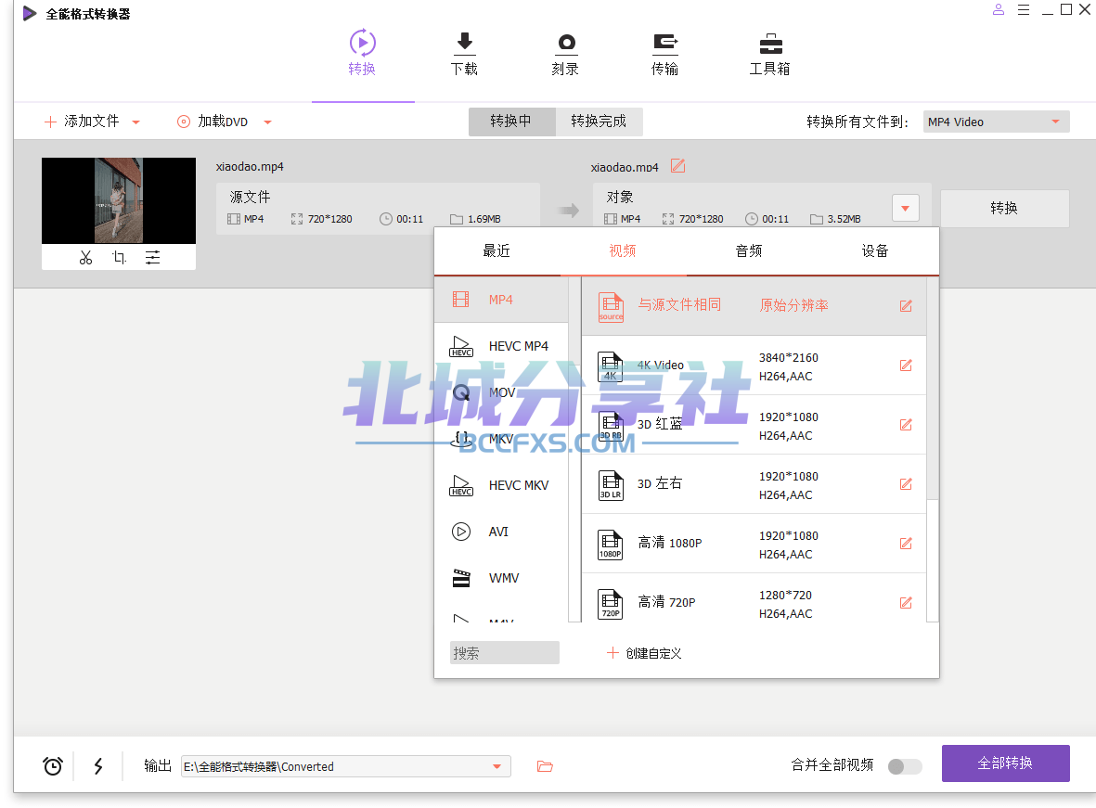Click the 3840*2160 resolution text
The width and height of the screenshot is (1096, 808).
point(789,357)
